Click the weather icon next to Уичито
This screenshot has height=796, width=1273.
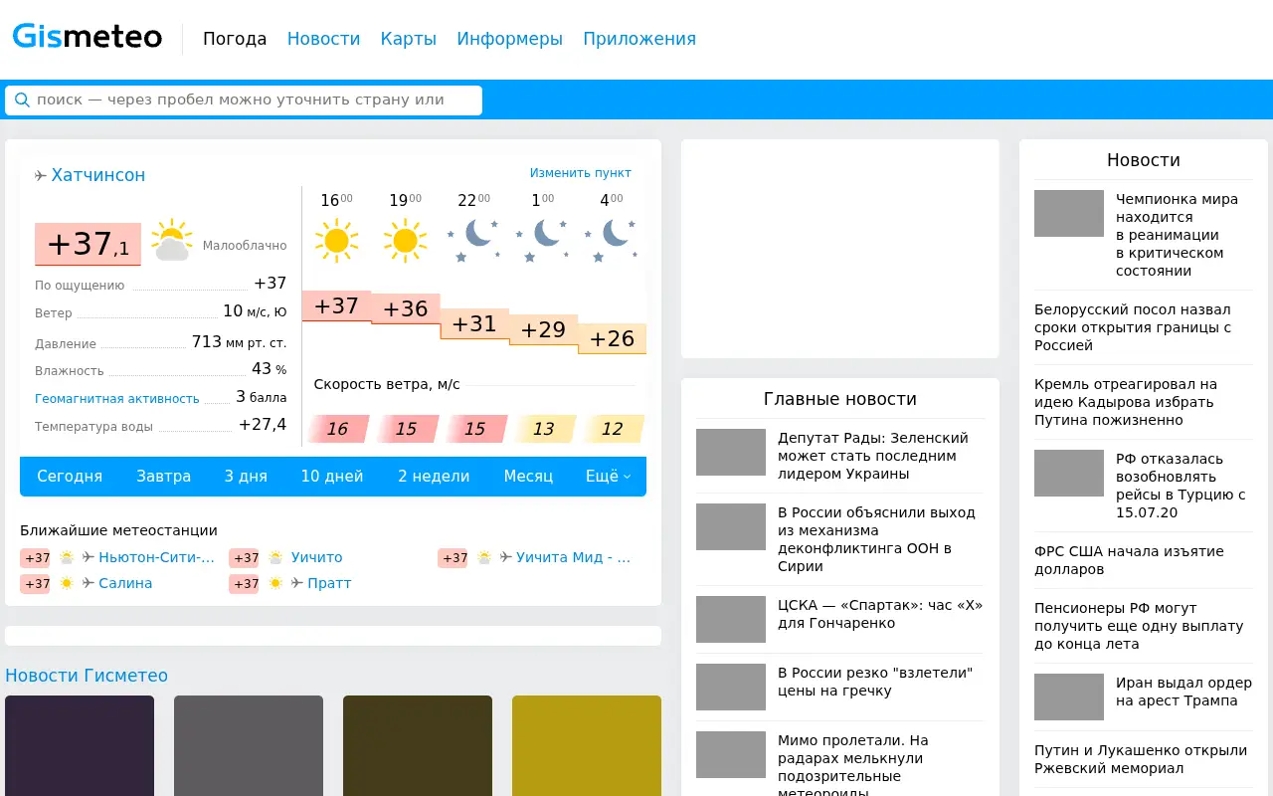(275, 557)
